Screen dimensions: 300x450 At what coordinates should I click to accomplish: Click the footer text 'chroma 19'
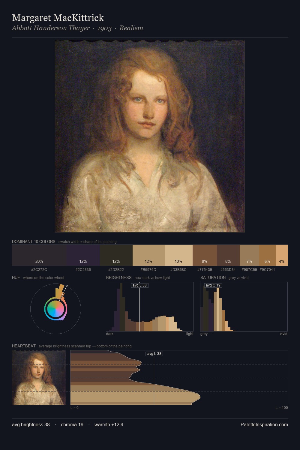tap(72, 425)
